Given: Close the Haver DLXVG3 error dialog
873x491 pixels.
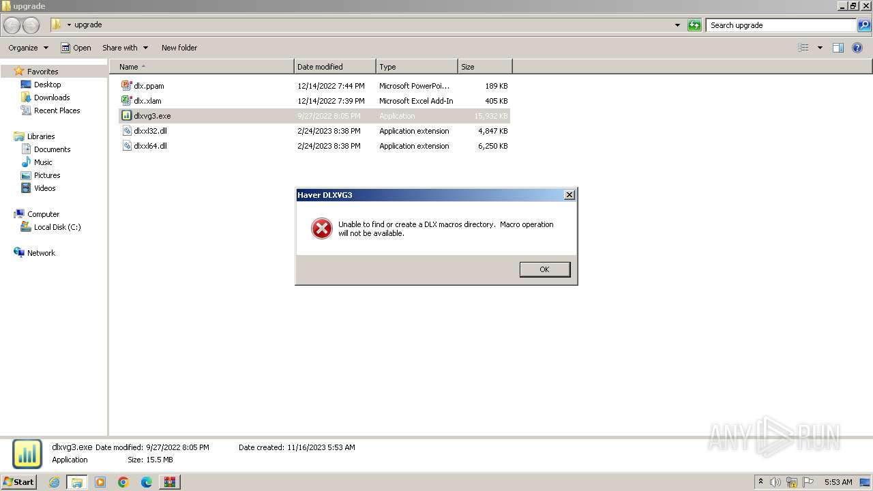Looking at the screenshot, I should tap(569, 195).
